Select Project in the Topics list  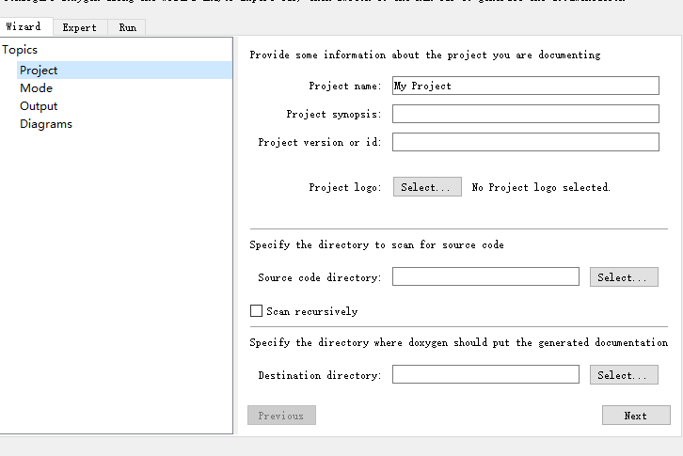(x=39, y=71)
